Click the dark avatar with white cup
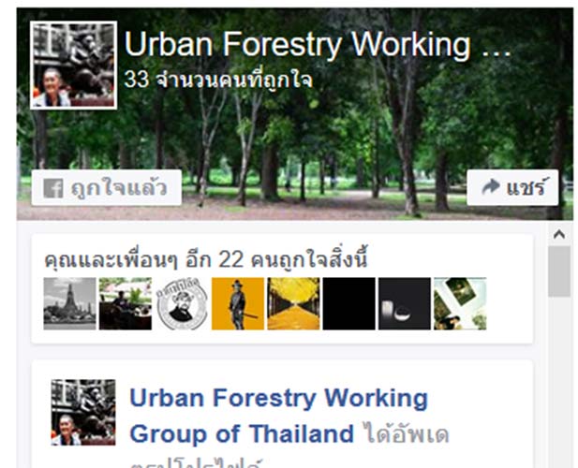The height and width of the screenshot is (468, 578). click(x=405, y=304)
